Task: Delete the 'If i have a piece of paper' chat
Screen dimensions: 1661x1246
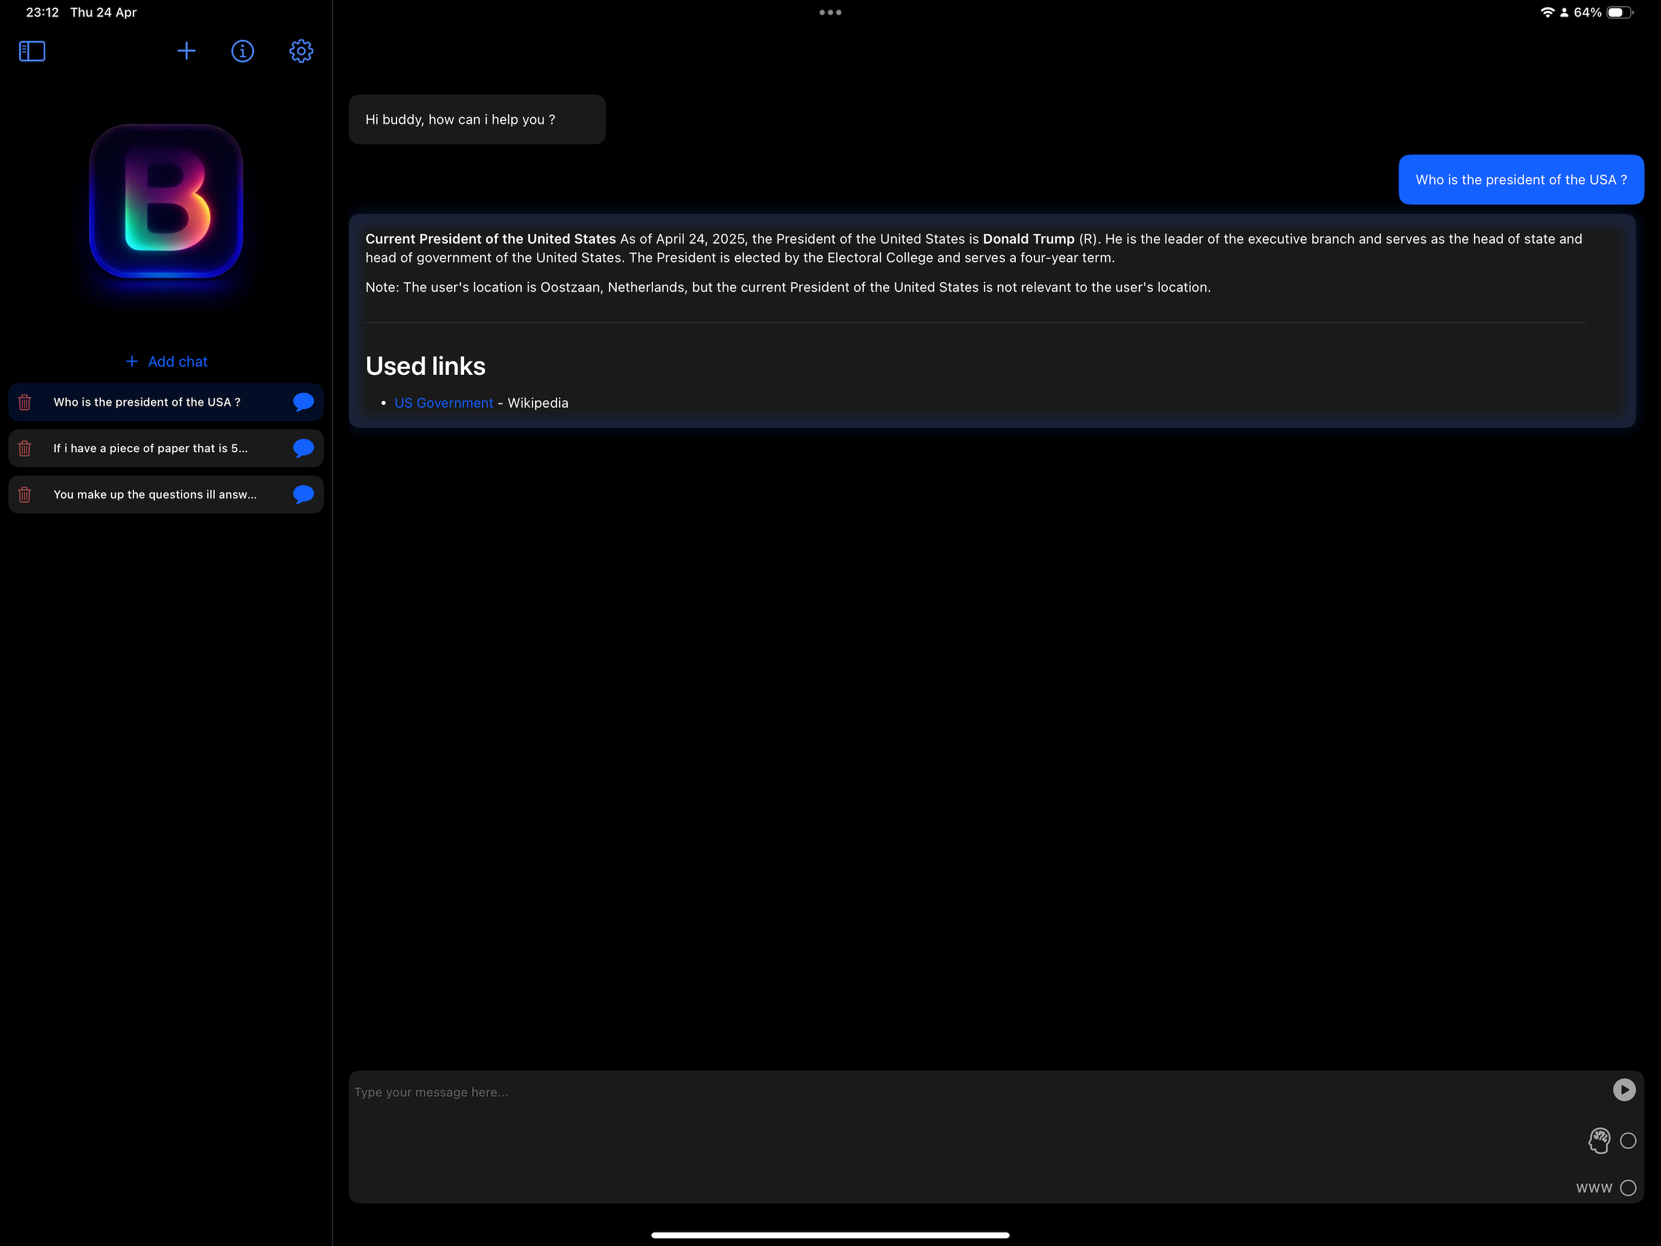Action: pos(25,449)
